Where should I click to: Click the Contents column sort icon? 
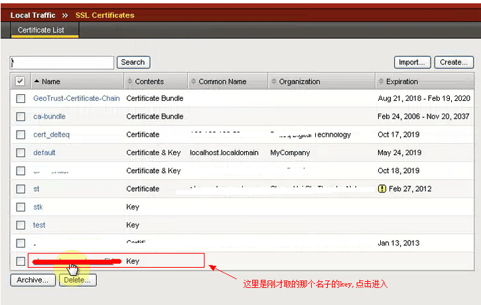tap(129, 82)
